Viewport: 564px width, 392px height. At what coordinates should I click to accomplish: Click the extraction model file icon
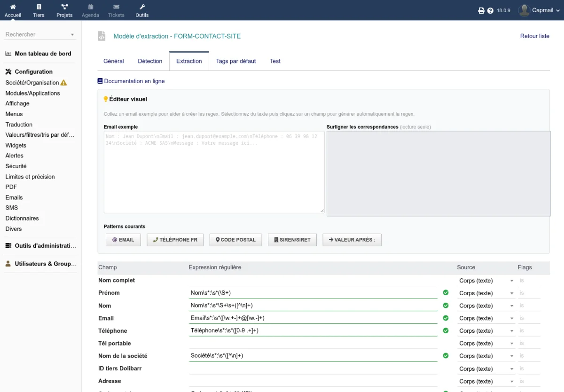click(102, 36)
